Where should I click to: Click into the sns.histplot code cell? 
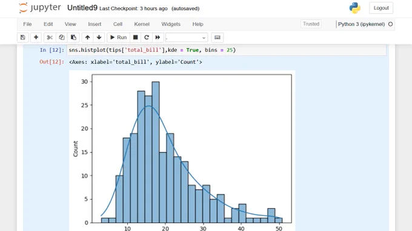click(227, 50)
